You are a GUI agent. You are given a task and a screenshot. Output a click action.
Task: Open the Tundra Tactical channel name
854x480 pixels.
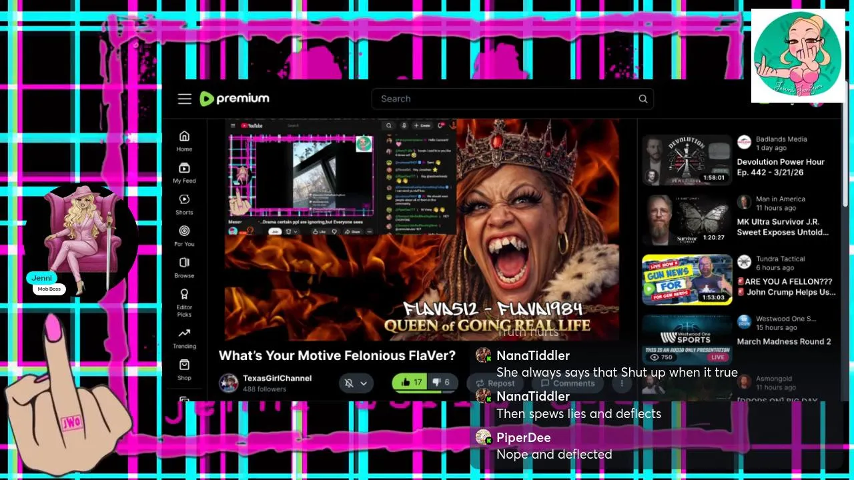[781, 259]
